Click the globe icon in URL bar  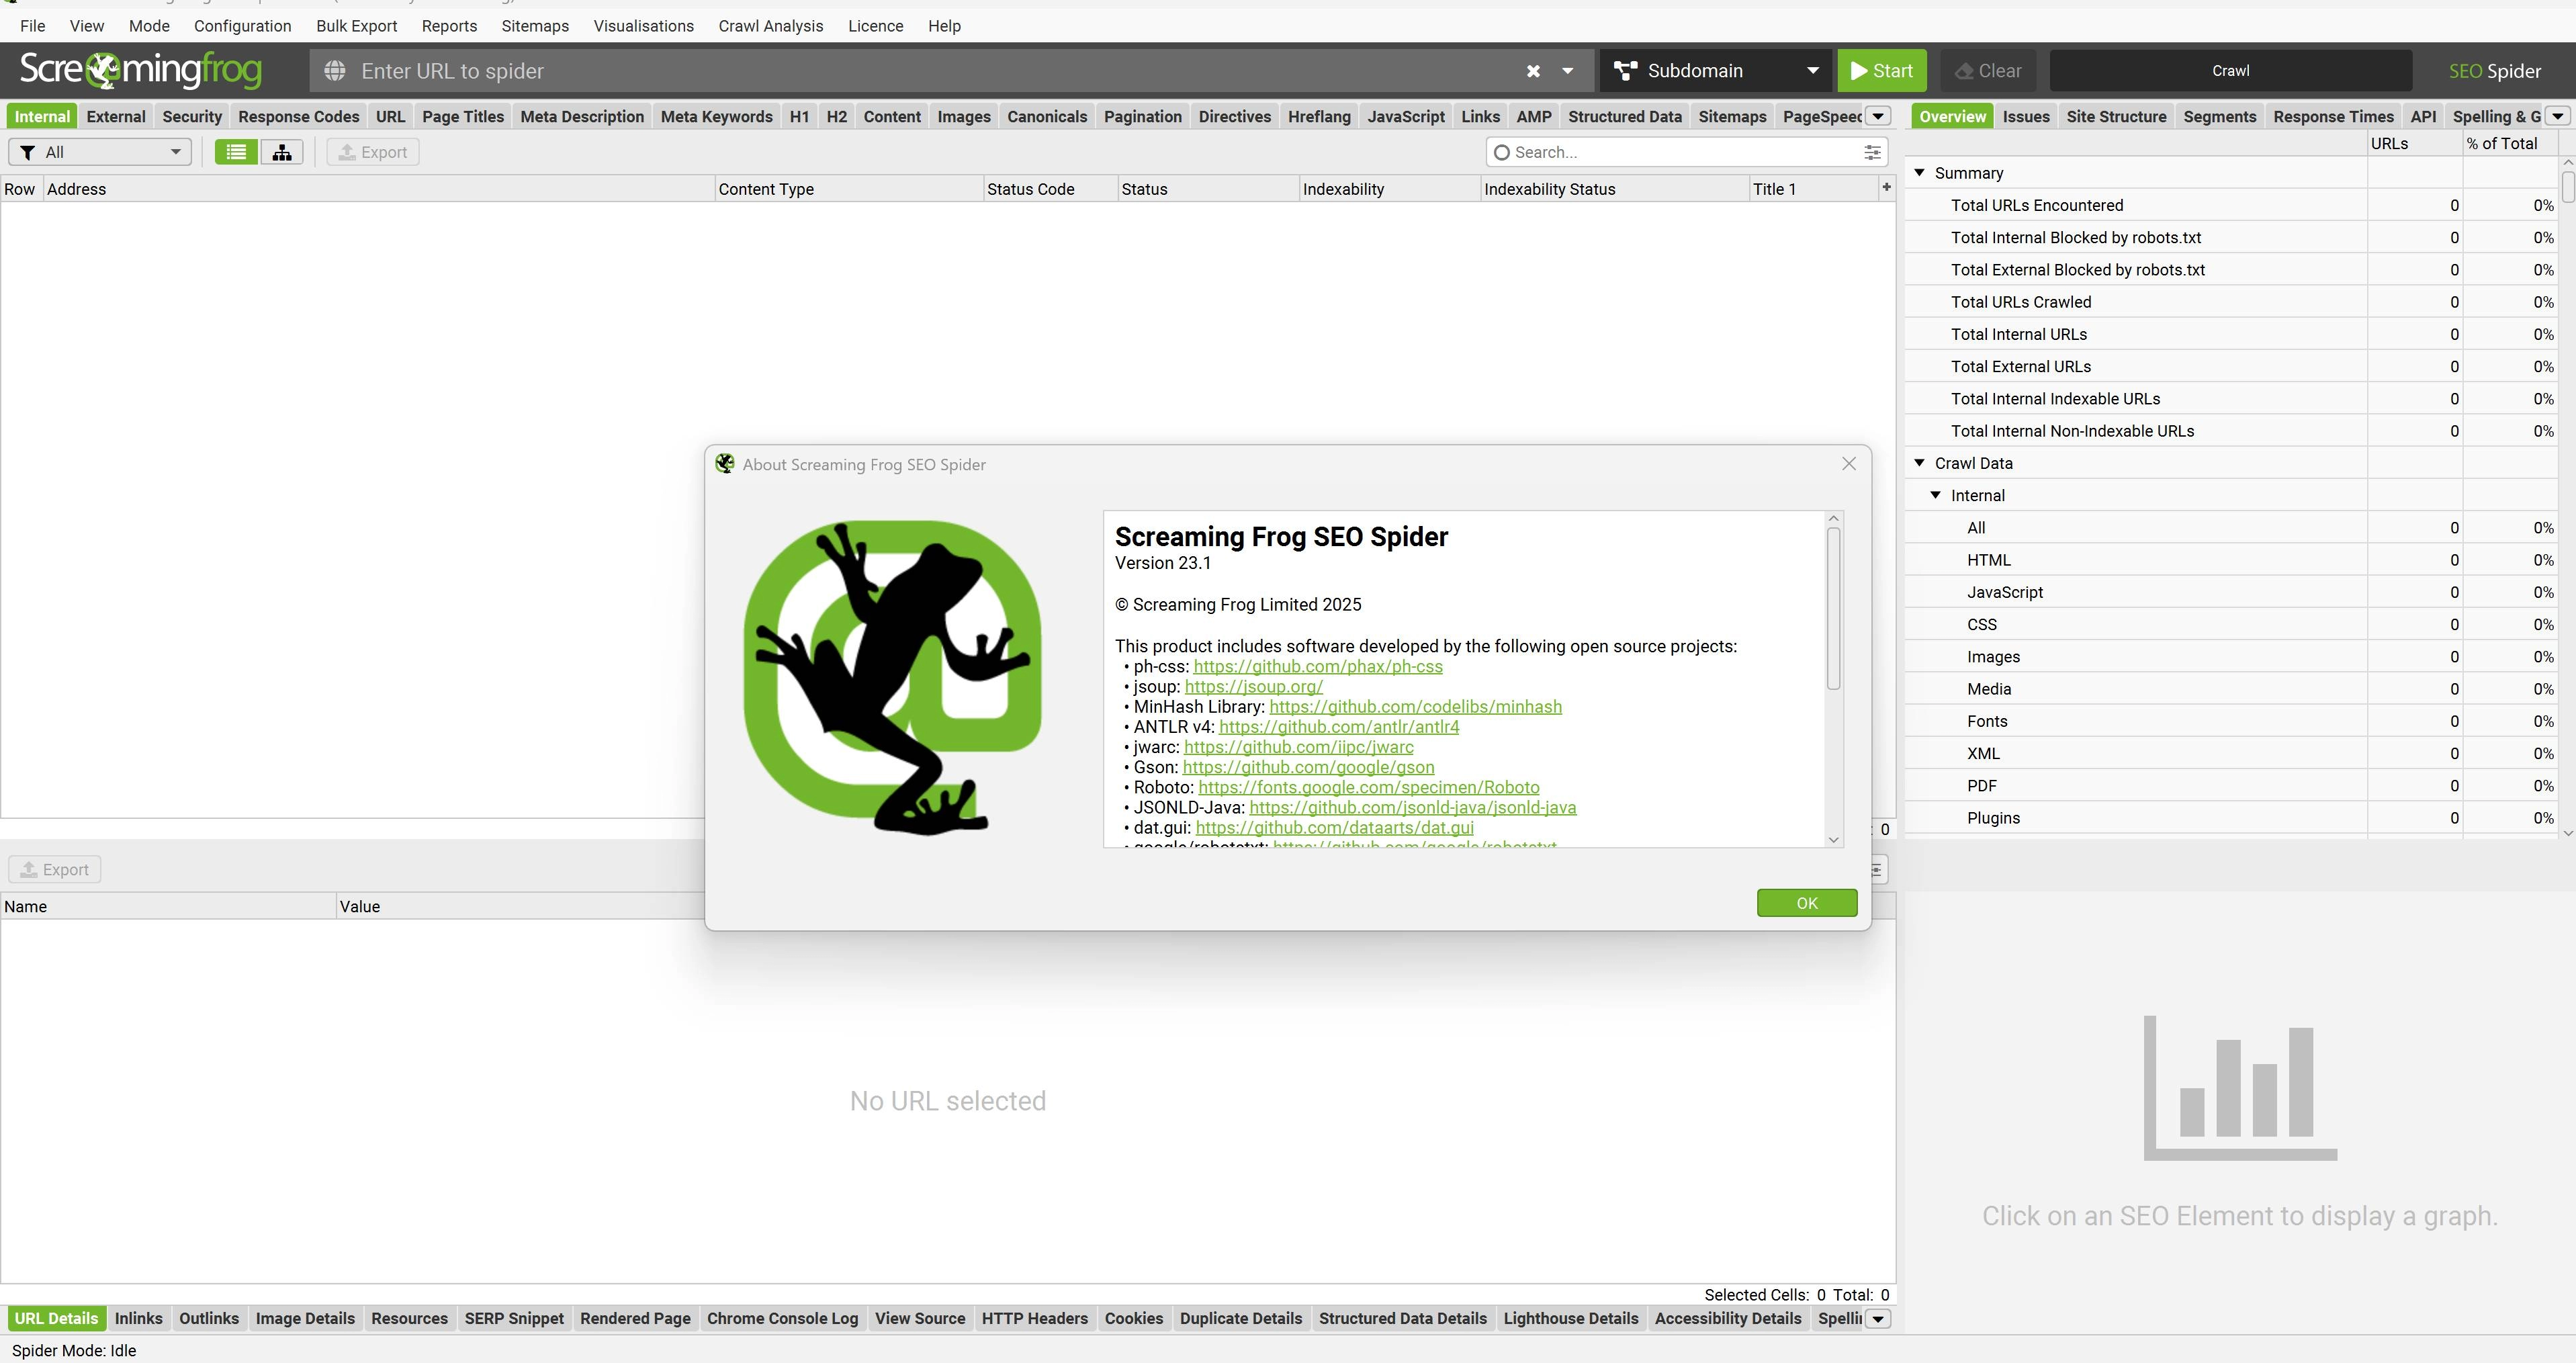[335, 71]
